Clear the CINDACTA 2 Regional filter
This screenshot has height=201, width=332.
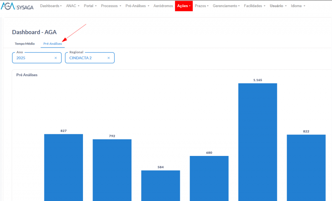[x=109, y=58]
